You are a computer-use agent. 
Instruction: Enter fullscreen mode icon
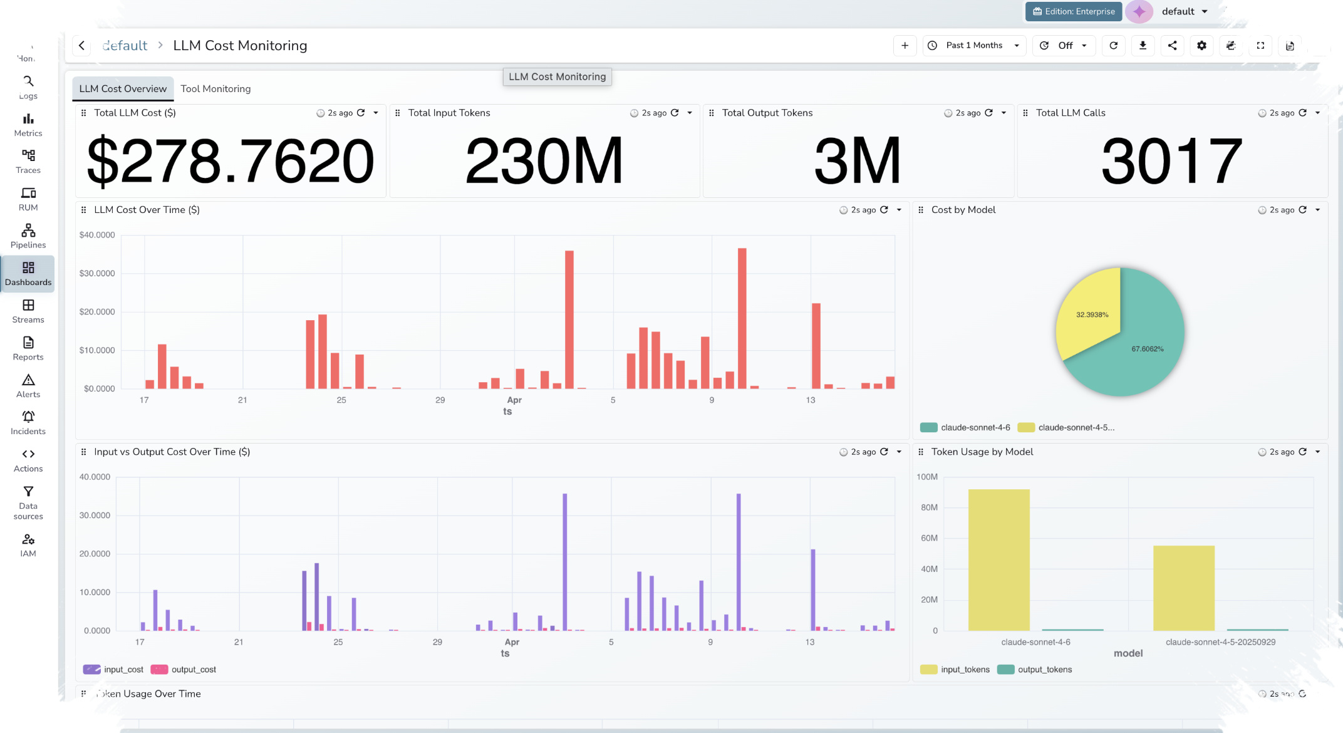[1260, 45]
